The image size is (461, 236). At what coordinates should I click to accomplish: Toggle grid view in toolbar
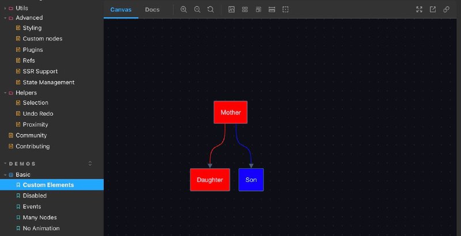click(x=245, y=9)
